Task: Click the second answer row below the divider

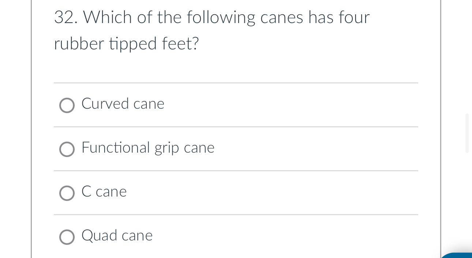Action: point(236,149)
